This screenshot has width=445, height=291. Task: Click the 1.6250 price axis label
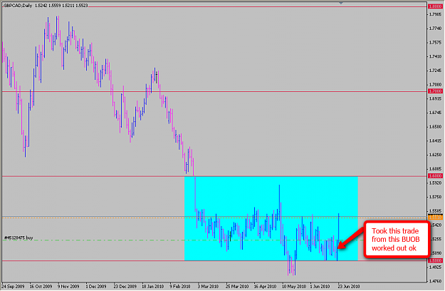pyautogui.click(x=436, y=155)
